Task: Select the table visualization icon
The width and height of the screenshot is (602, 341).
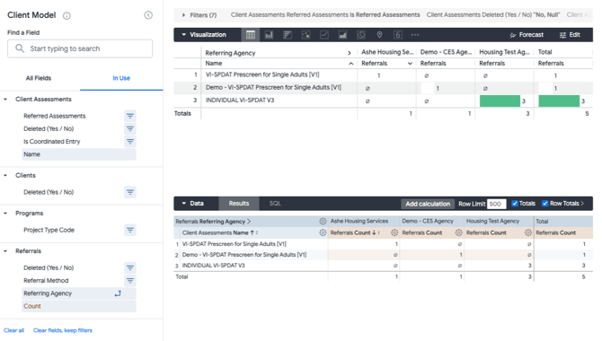Action: (251, 35)
